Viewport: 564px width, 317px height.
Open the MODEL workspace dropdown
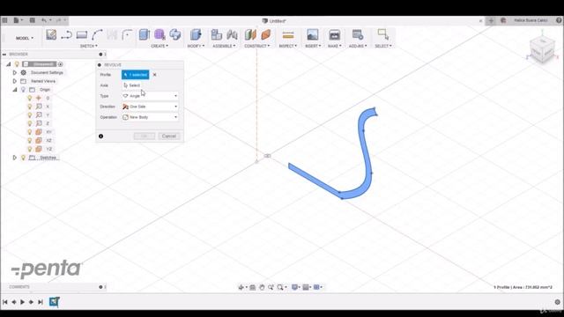pyautogui.click(x=25, y=38)
